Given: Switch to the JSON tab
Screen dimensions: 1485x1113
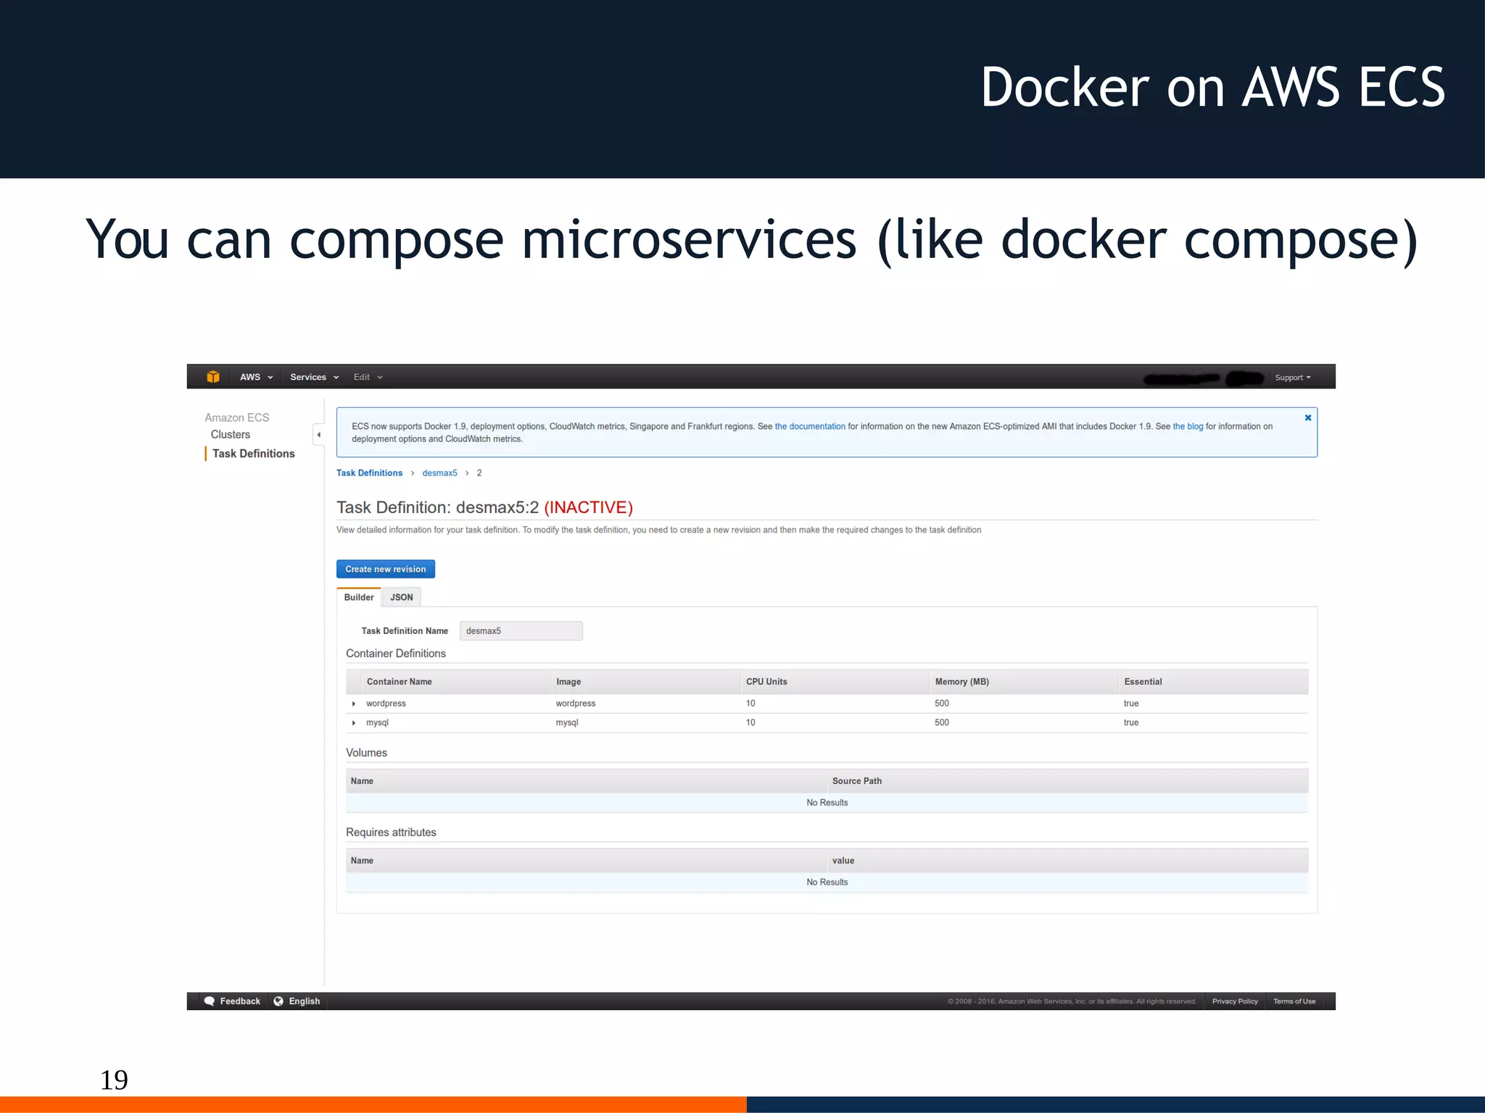Looking at the screenshot, I should [401, 597].
